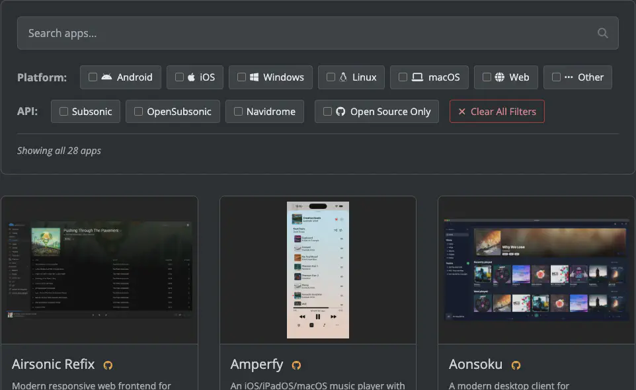Toggle Open Source Only filter
Viewport: 636px width, 390px height.
point(327,112)
